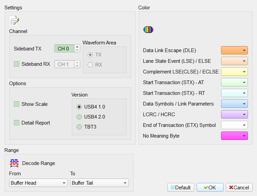
Task: Open End of Transaction (ETX) Symbol color dropdown
Action: [235, 125]
